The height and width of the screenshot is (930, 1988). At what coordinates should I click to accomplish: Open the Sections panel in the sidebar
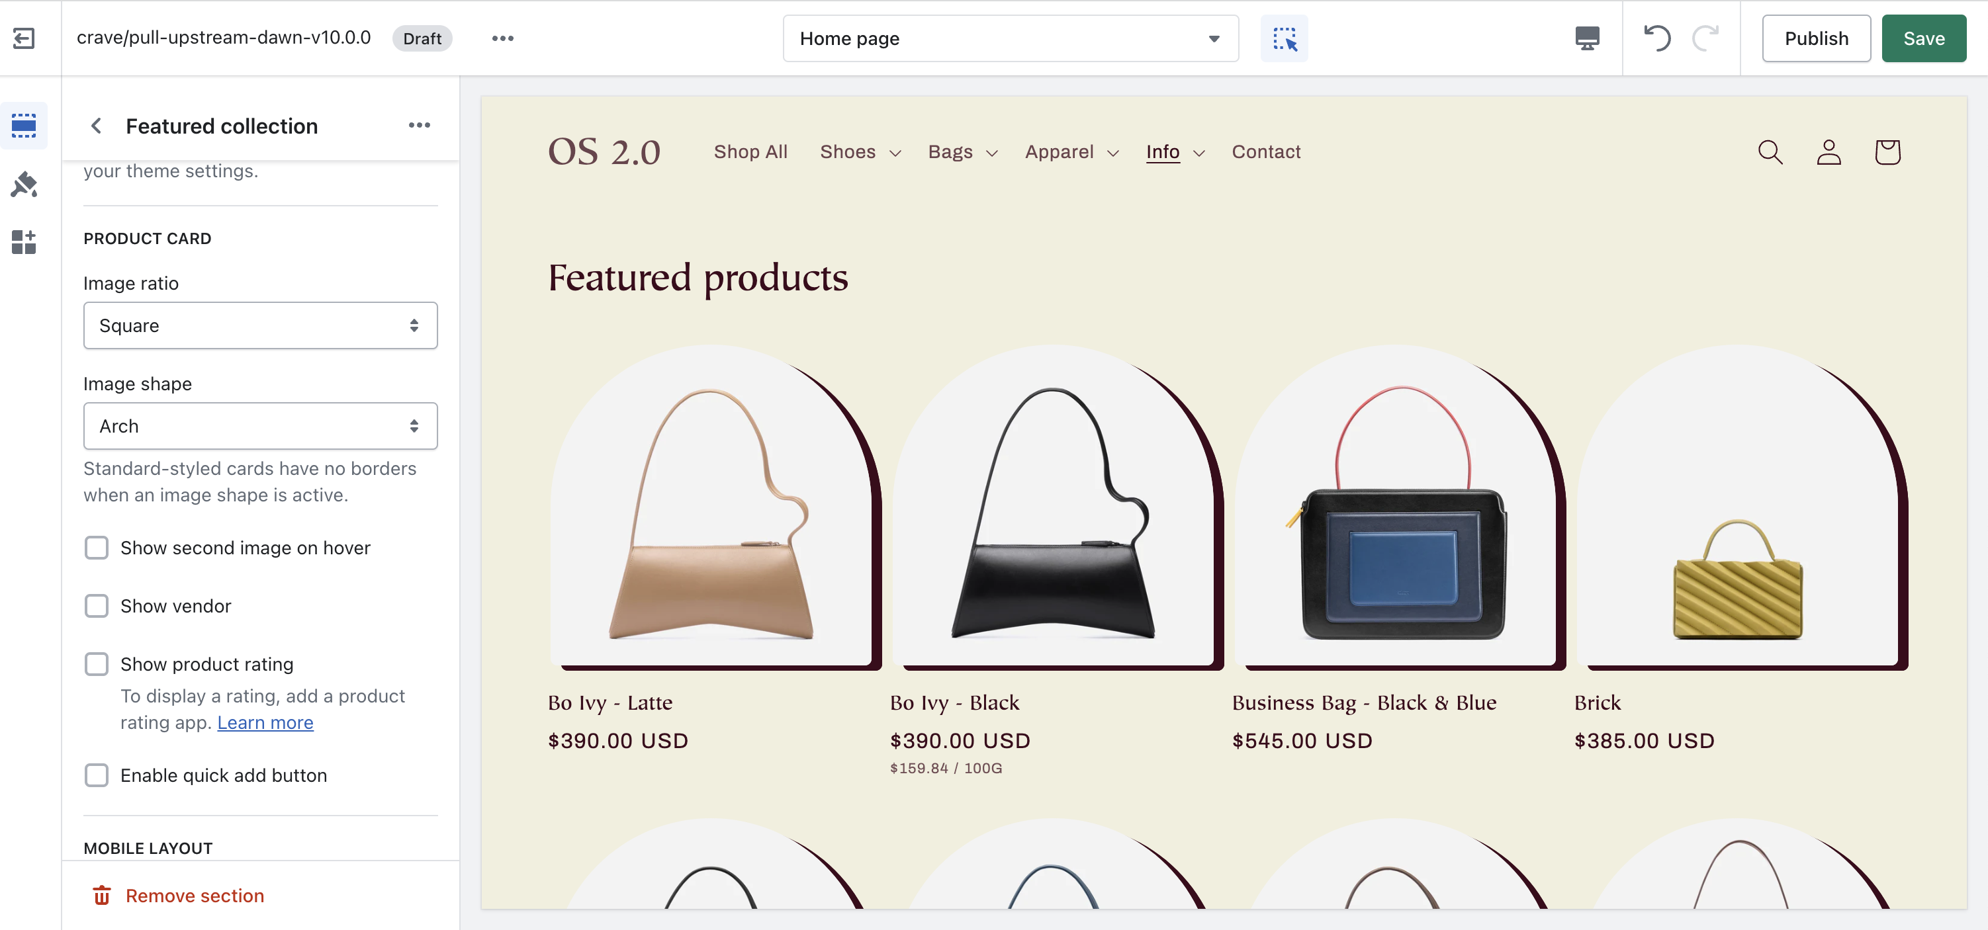[x=24, y=126]
